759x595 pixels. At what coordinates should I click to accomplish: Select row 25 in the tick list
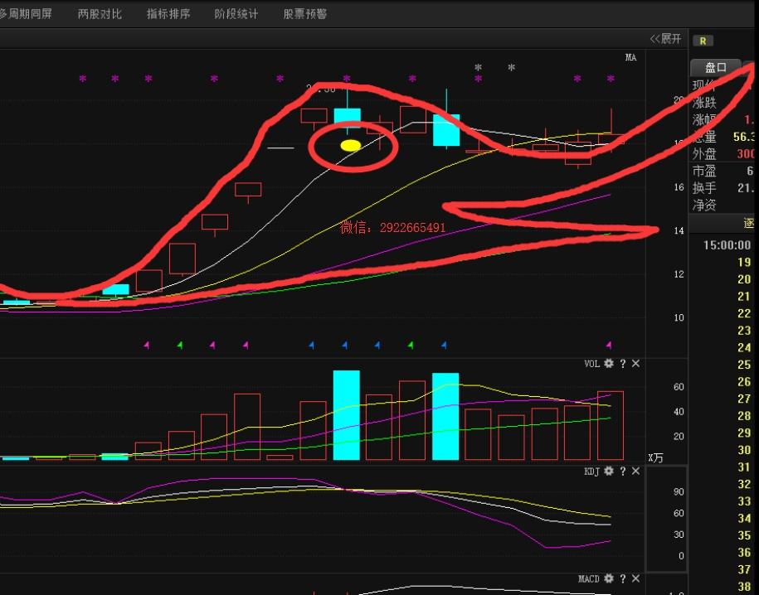pyautogui.click(x=744, y=365)
